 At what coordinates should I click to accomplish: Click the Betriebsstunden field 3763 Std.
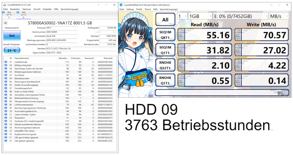tap(108, 45)
